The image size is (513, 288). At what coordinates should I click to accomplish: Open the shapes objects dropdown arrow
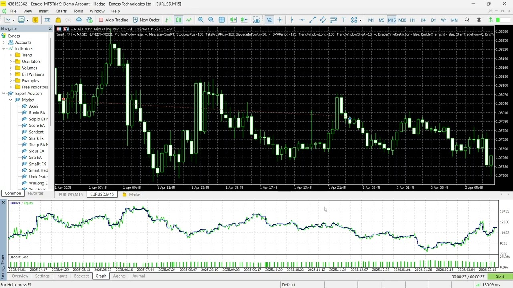coord(360,20)
